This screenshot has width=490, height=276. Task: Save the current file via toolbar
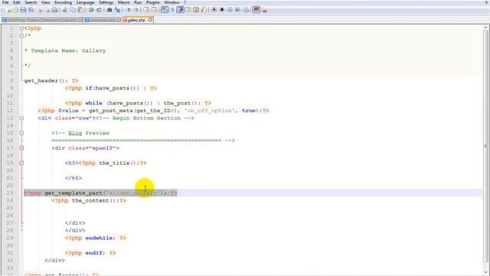[23, 10]
